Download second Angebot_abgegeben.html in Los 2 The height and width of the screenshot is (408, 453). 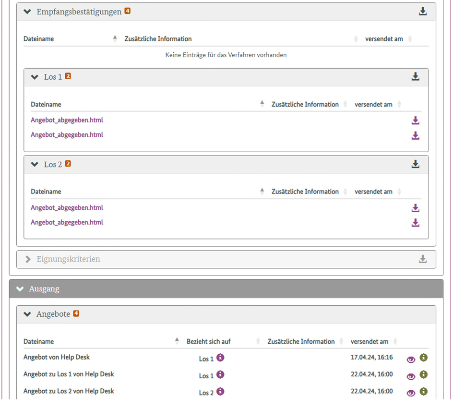coord(416,223)
